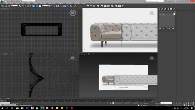
Task: Open the Rendering menu
Action: click(61, 3)
